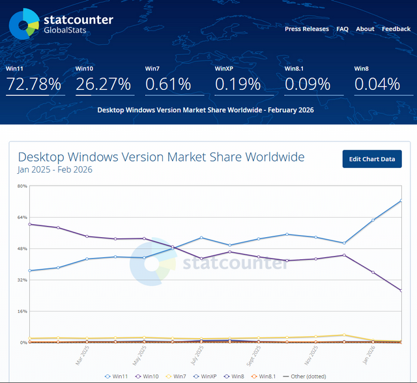Click the Win10 data point at Feb 2026
This screenshot has height=383, width=417.
(401, 291)
